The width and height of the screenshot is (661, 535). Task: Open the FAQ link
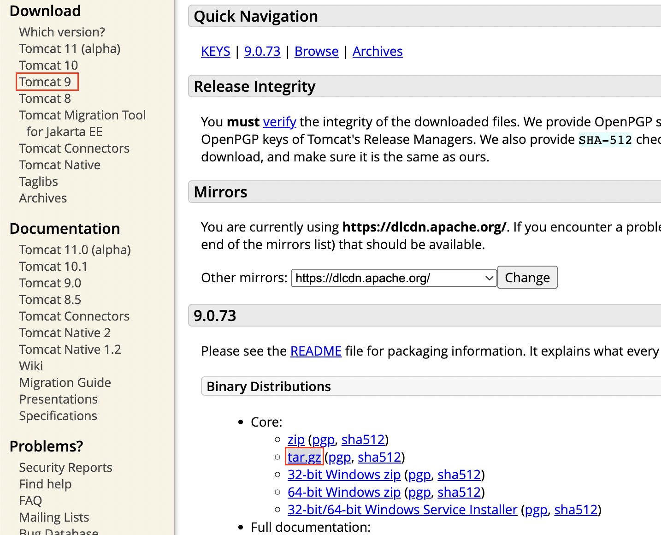pyautogui.click(x=30, y=500)
